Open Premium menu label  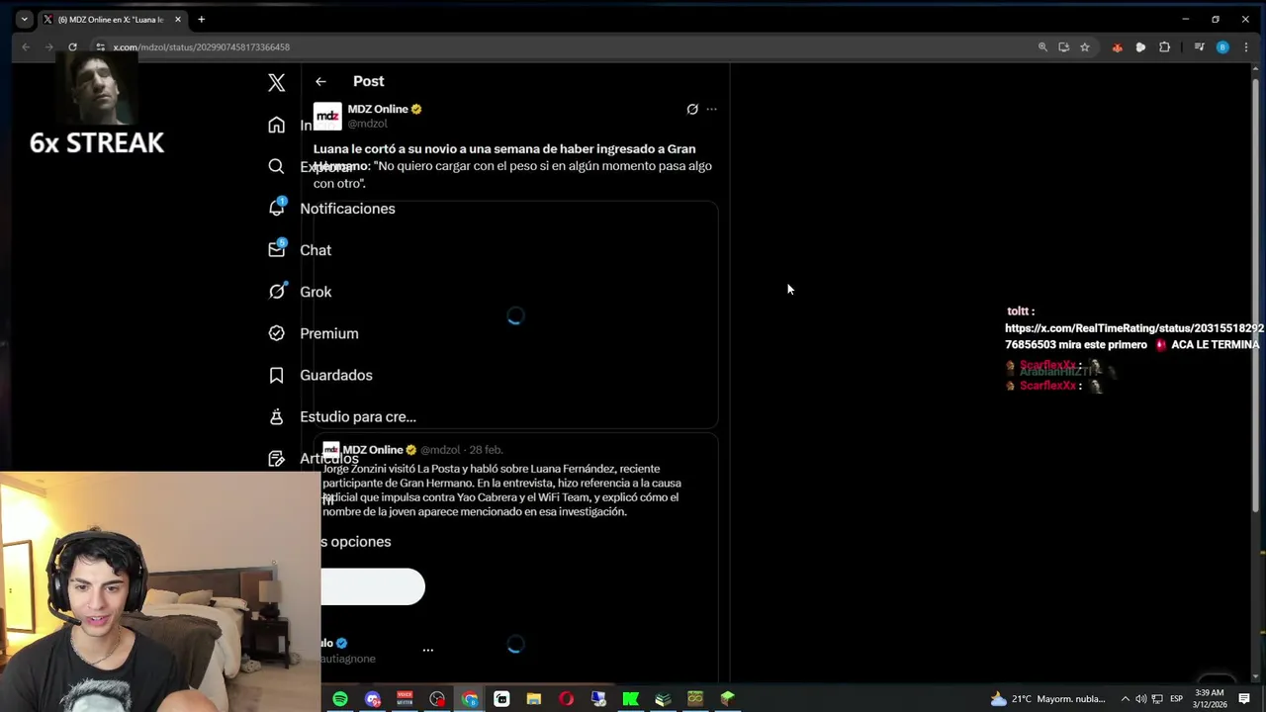329,333
